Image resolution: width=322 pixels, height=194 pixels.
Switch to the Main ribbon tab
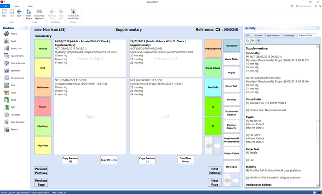(x=17, y=6)
